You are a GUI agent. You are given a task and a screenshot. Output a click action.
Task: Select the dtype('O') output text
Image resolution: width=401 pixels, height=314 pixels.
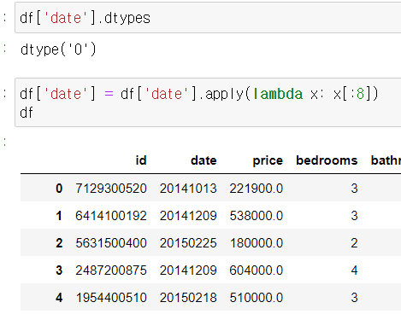(x=58, y=49)
